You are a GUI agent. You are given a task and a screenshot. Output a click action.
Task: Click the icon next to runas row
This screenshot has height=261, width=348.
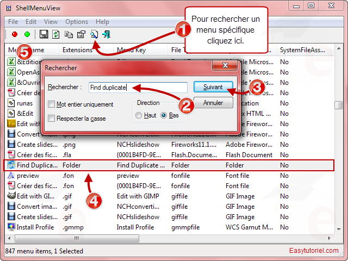tap(11, 103)
